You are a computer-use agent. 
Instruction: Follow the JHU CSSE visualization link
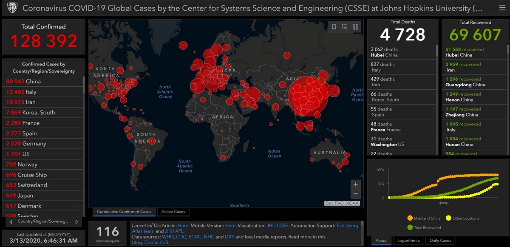[278, 225]
